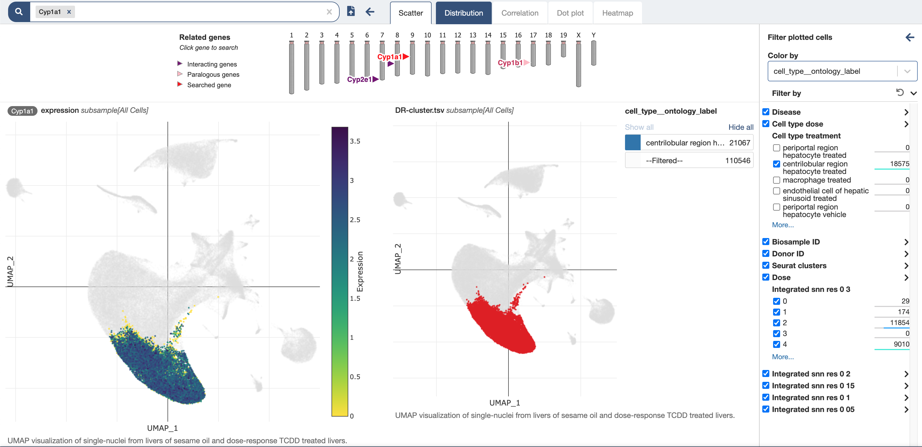Check the macrophage treated checkbox
The image size is (922, 447).
tap(776, 180)
